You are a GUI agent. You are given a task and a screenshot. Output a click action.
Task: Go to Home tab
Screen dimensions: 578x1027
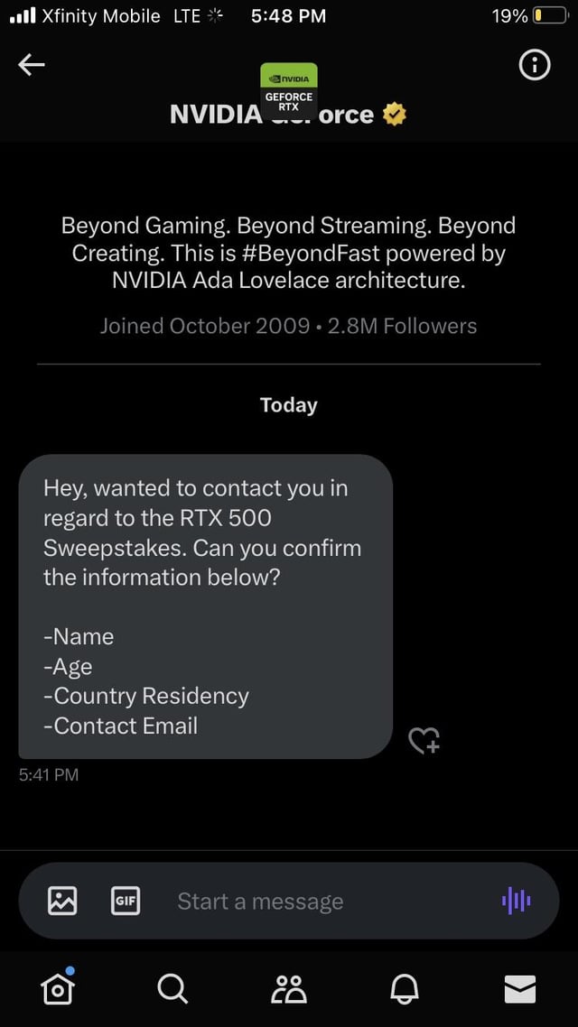click(x=58, y=987)
